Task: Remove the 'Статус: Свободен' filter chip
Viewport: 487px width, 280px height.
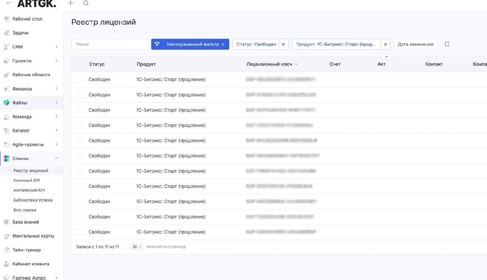Action: (x=283, y=45)
